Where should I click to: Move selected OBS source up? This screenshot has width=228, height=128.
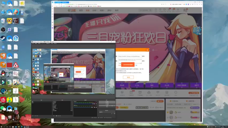tap(58, 116)
